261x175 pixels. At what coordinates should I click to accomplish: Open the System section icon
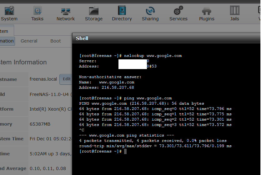(x=9, y=11)
